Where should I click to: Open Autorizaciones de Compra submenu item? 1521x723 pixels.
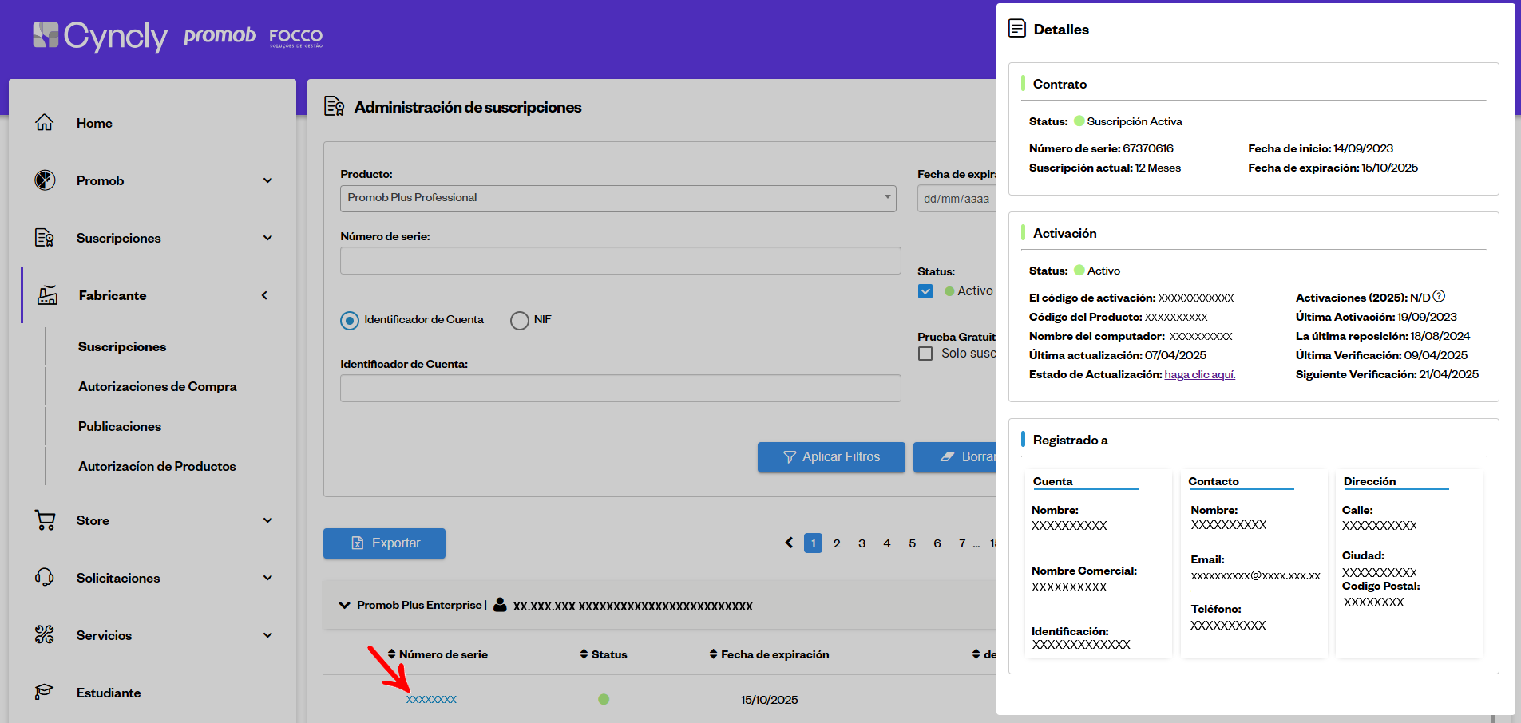[157, 386]
